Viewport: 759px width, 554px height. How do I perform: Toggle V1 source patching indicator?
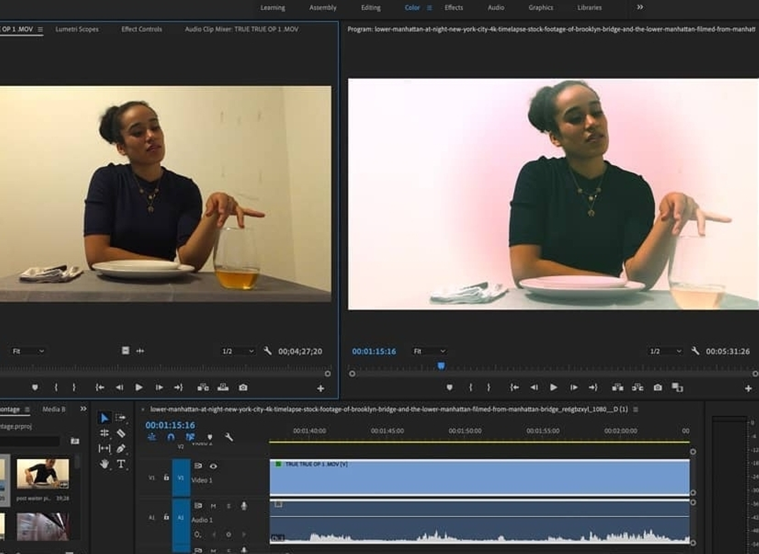click(151, 478)
